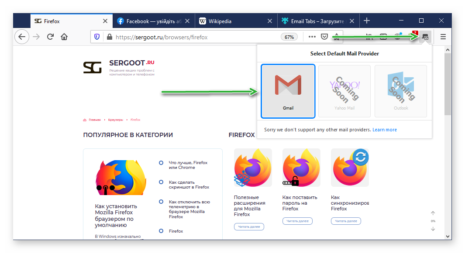The height and width of the screenshot is (254, 465).
Task: Select the bottom 'Firefox' list item
Action: click(176, 231)
